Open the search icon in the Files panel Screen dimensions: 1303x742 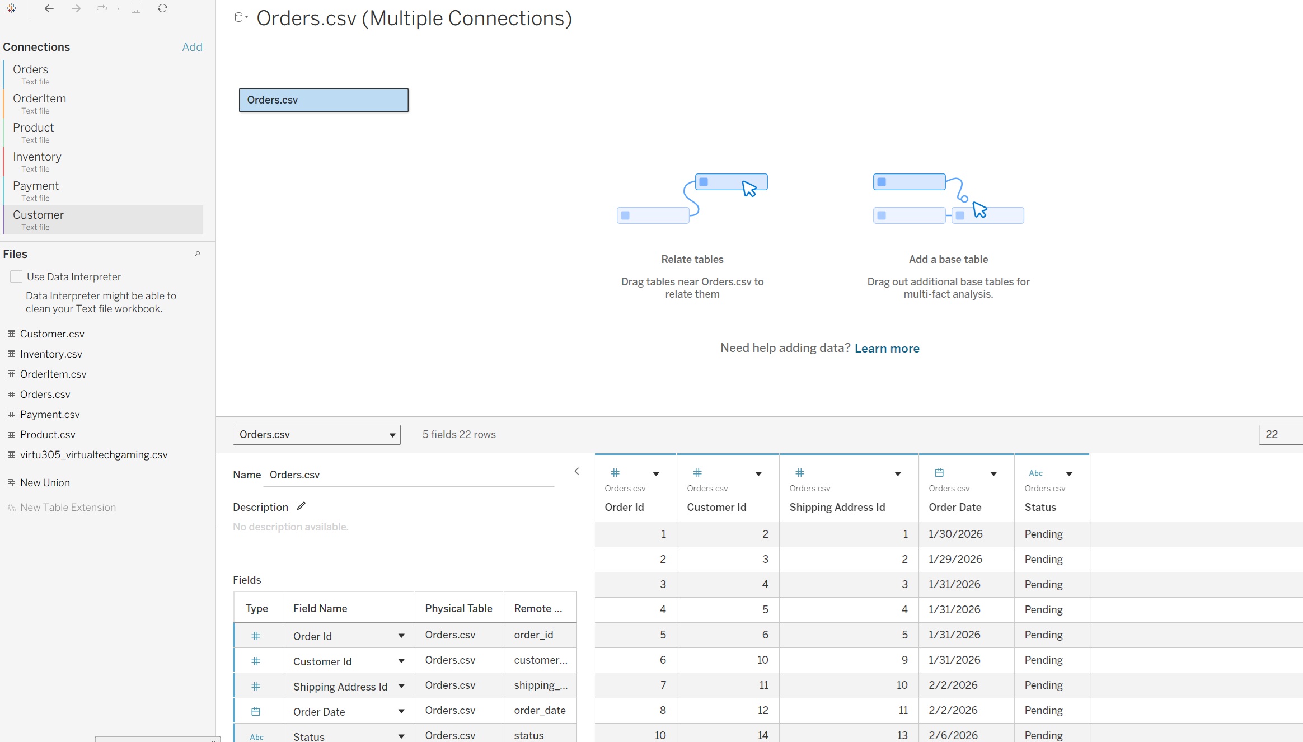coord(197,254)
